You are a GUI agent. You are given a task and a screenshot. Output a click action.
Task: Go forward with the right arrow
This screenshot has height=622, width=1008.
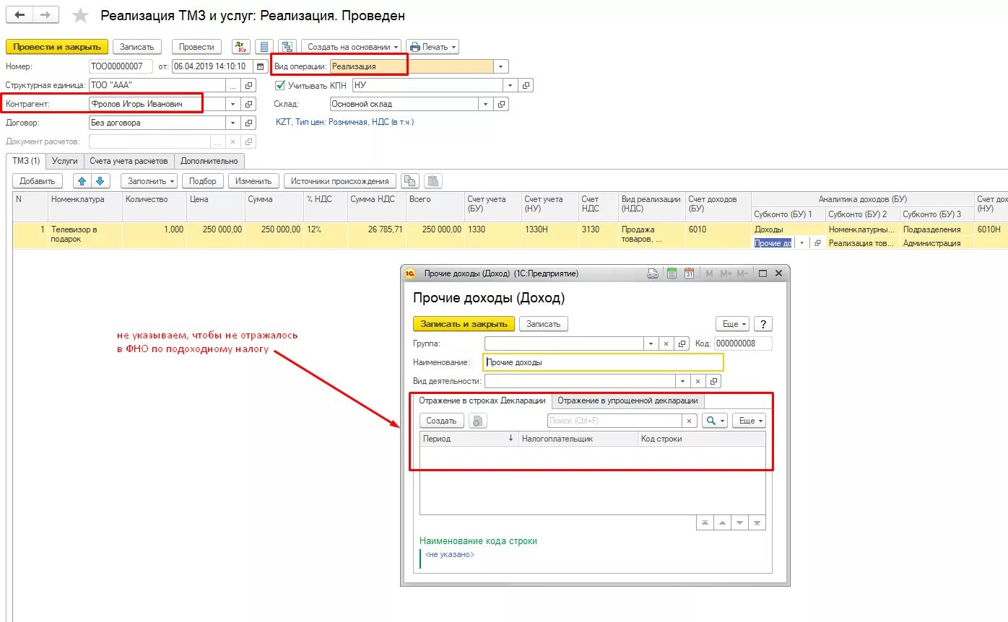pyautogui.click(x=45, y=15)
